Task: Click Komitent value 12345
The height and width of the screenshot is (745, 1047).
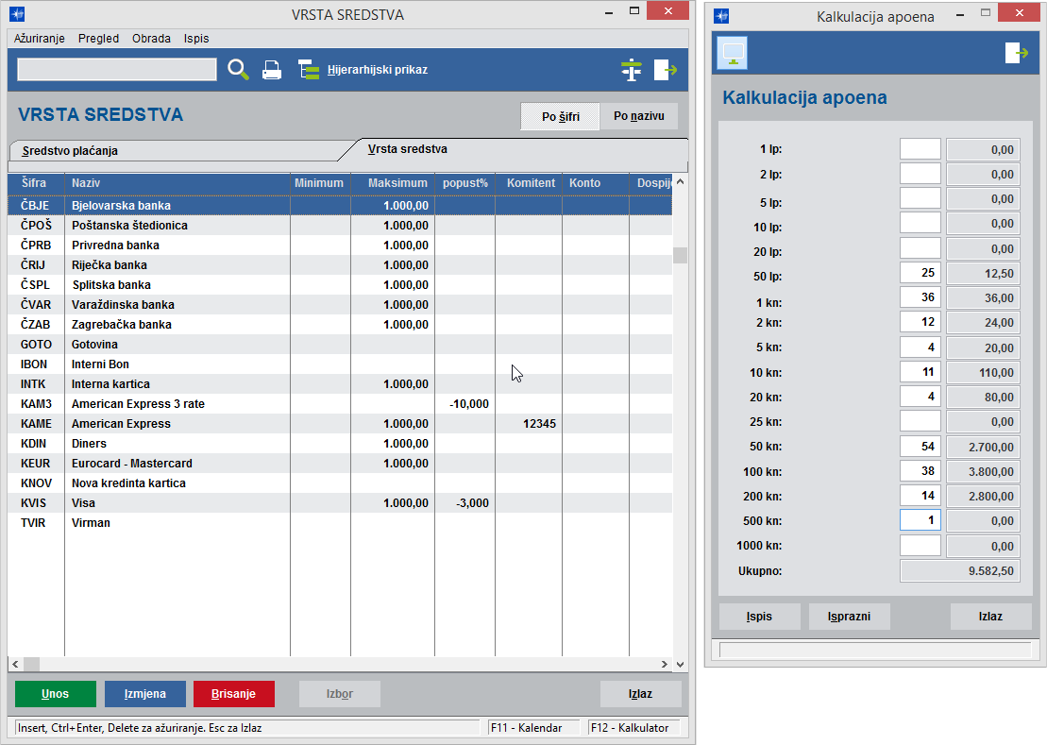Action: click(x=539, y=423)
